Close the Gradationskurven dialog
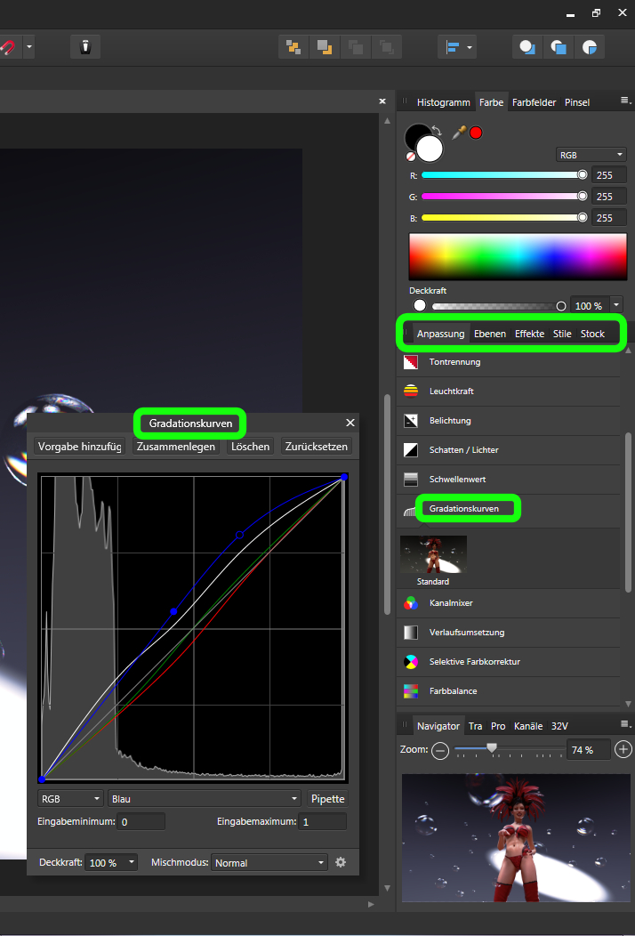 tap(350, 423)
